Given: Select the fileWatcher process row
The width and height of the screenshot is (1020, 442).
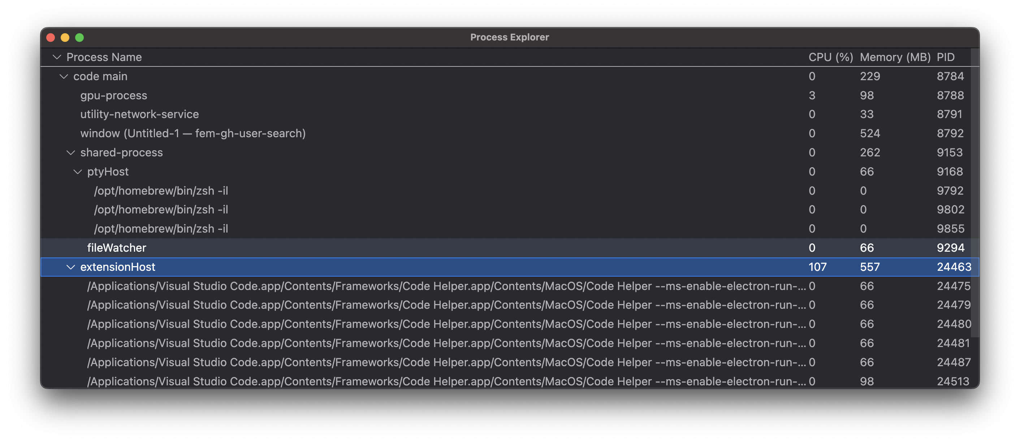Looking at the screenshot, I should click(x=116, y=248).
